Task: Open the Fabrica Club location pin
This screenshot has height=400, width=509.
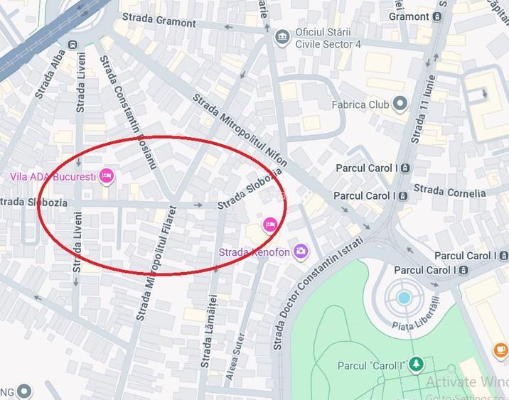Action: pos(400,104)
